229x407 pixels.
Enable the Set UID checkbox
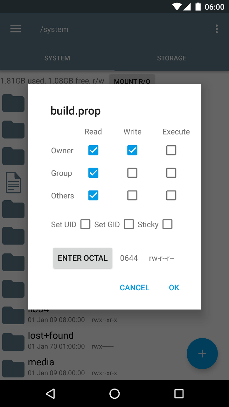click(x=85, y=224)
